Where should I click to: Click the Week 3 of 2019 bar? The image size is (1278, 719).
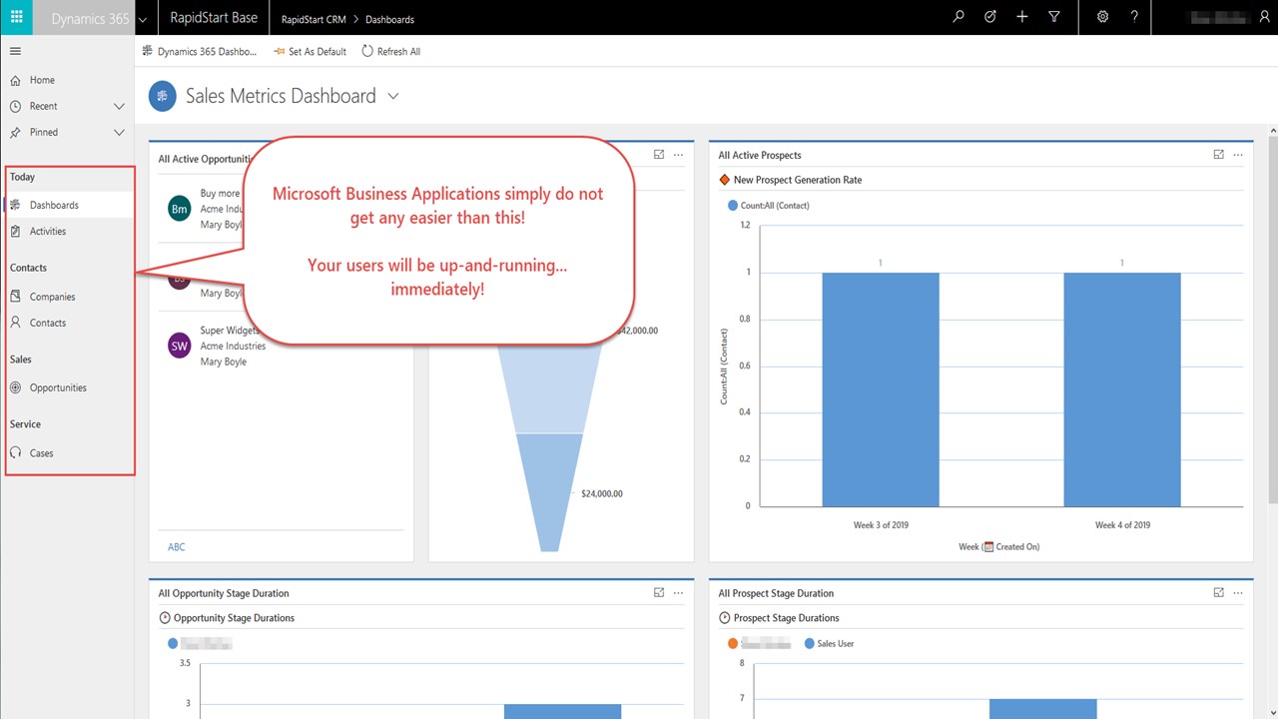tap(881, 389)
